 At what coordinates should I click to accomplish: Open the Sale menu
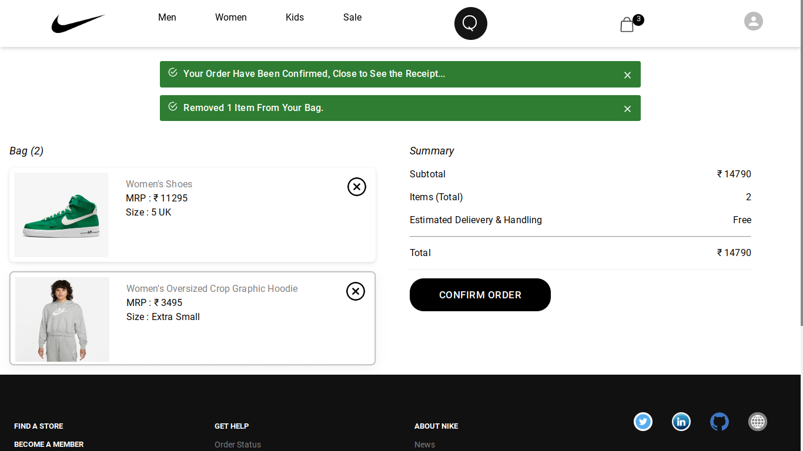[x=353, y=18]
